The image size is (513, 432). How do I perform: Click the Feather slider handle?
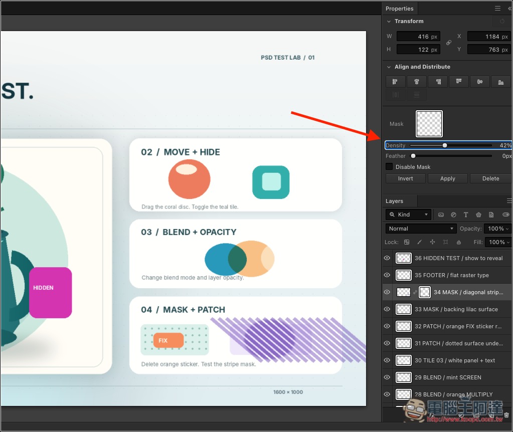point(413,156)
